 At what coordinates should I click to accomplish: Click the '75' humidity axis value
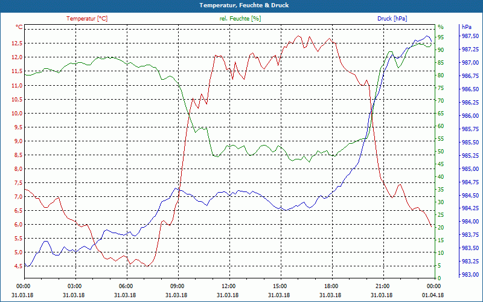(441, 88)
